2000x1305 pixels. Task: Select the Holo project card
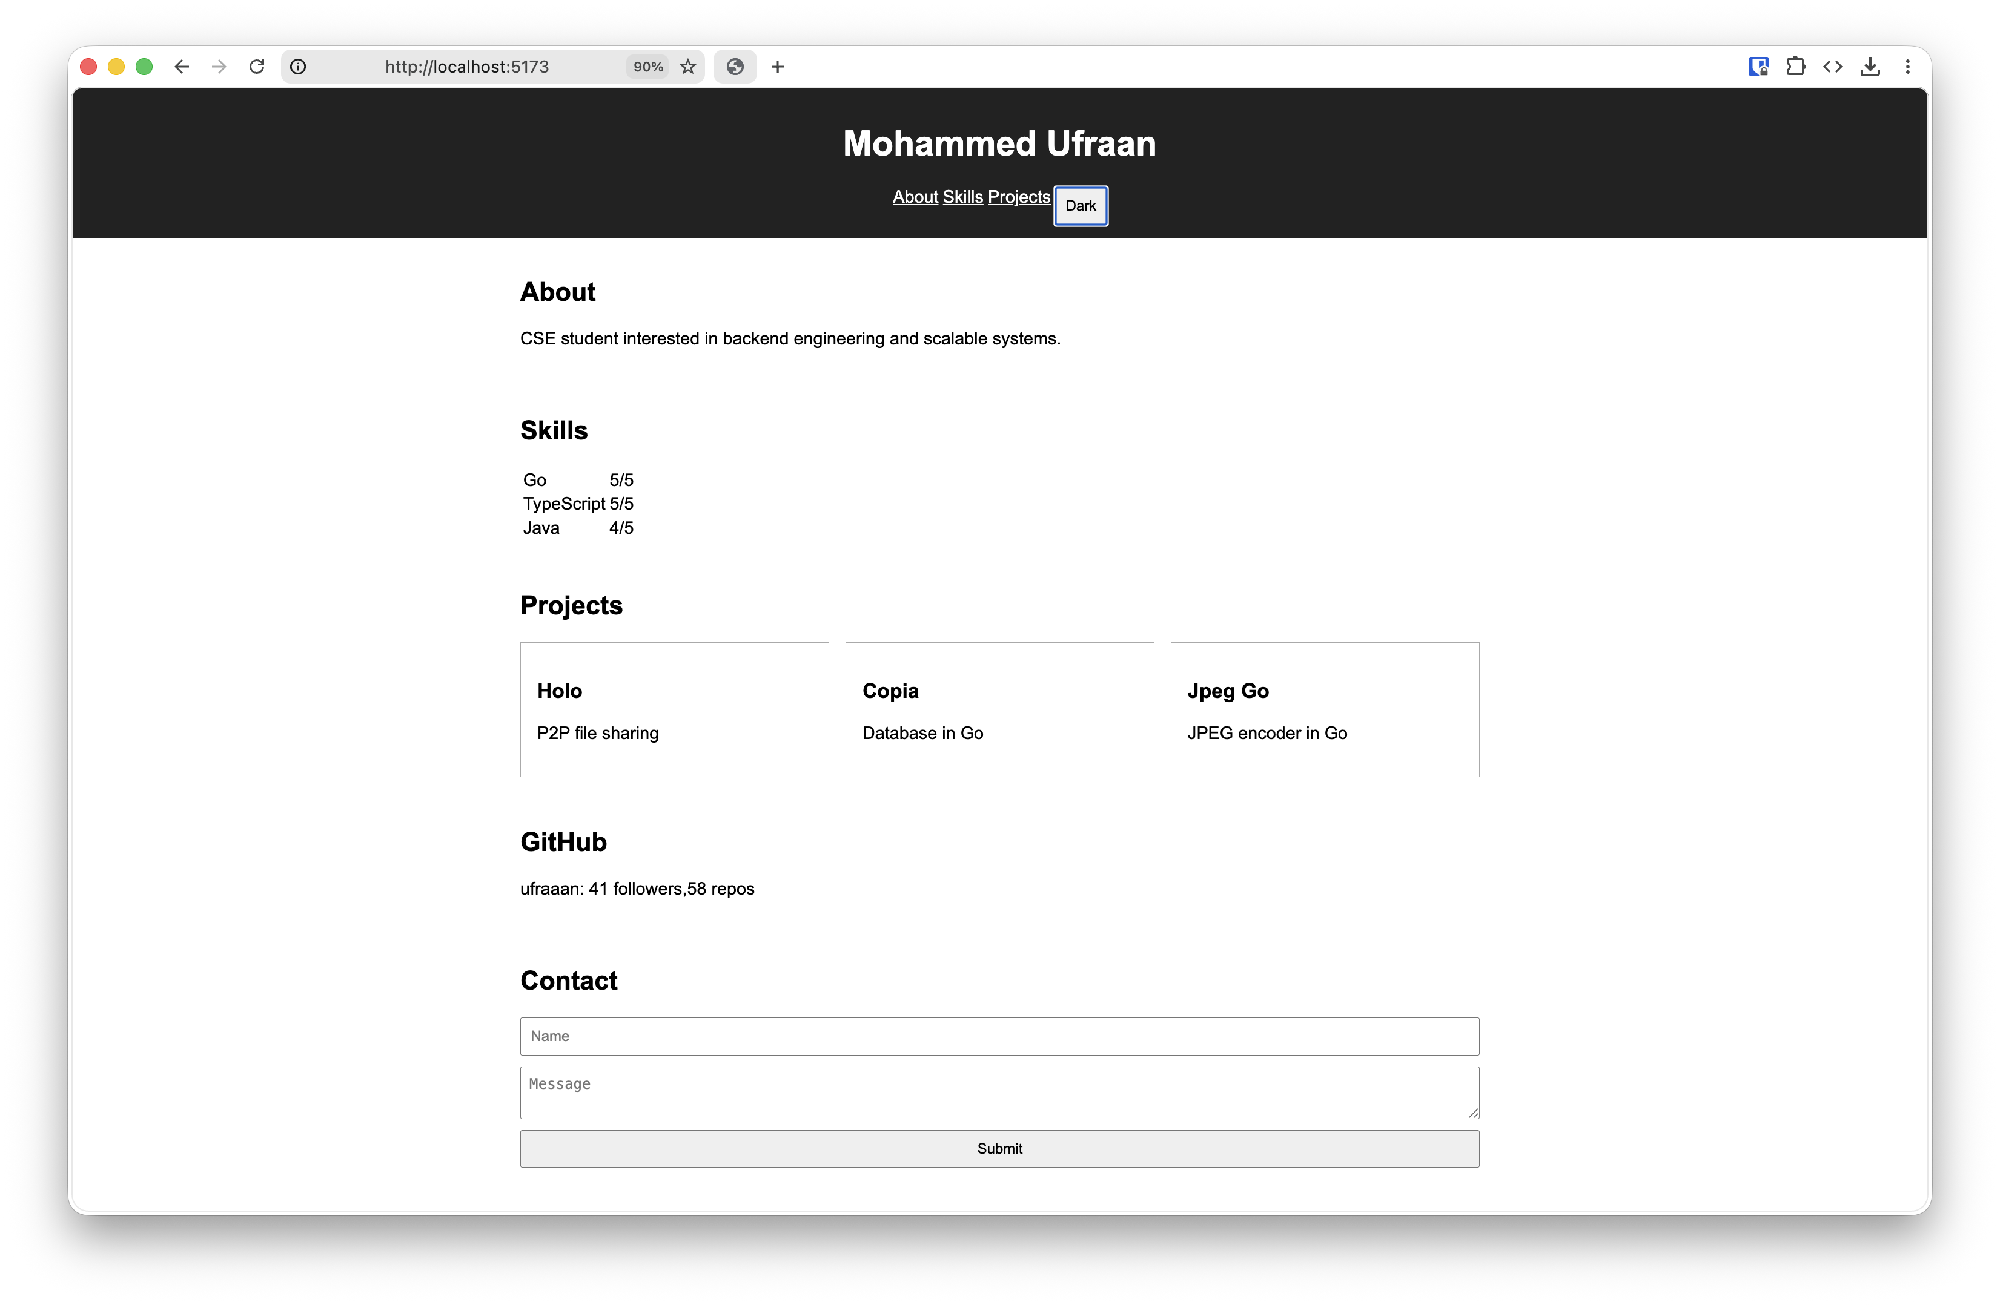pos(674,709)
